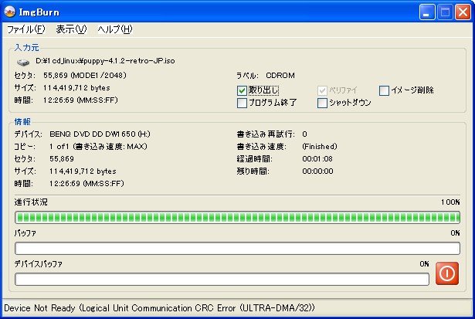Click the status bar Device Not Ready message
The height and width of the screenshot is (319, 475).
(159, 308)
